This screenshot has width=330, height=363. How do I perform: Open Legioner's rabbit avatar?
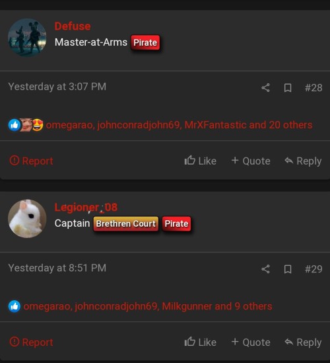pyautogui.click(x=27, y=219)
